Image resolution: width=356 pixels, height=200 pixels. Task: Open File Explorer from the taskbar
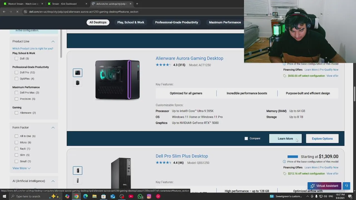(95, 196)
